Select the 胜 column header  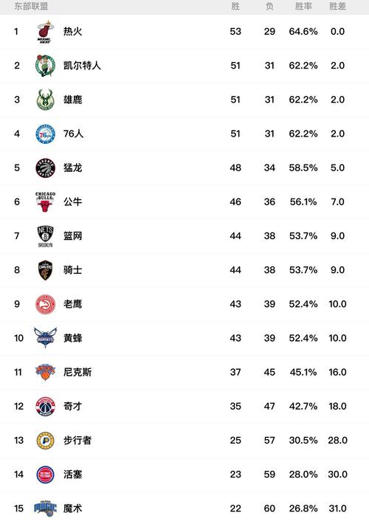[x=235, y=6]
